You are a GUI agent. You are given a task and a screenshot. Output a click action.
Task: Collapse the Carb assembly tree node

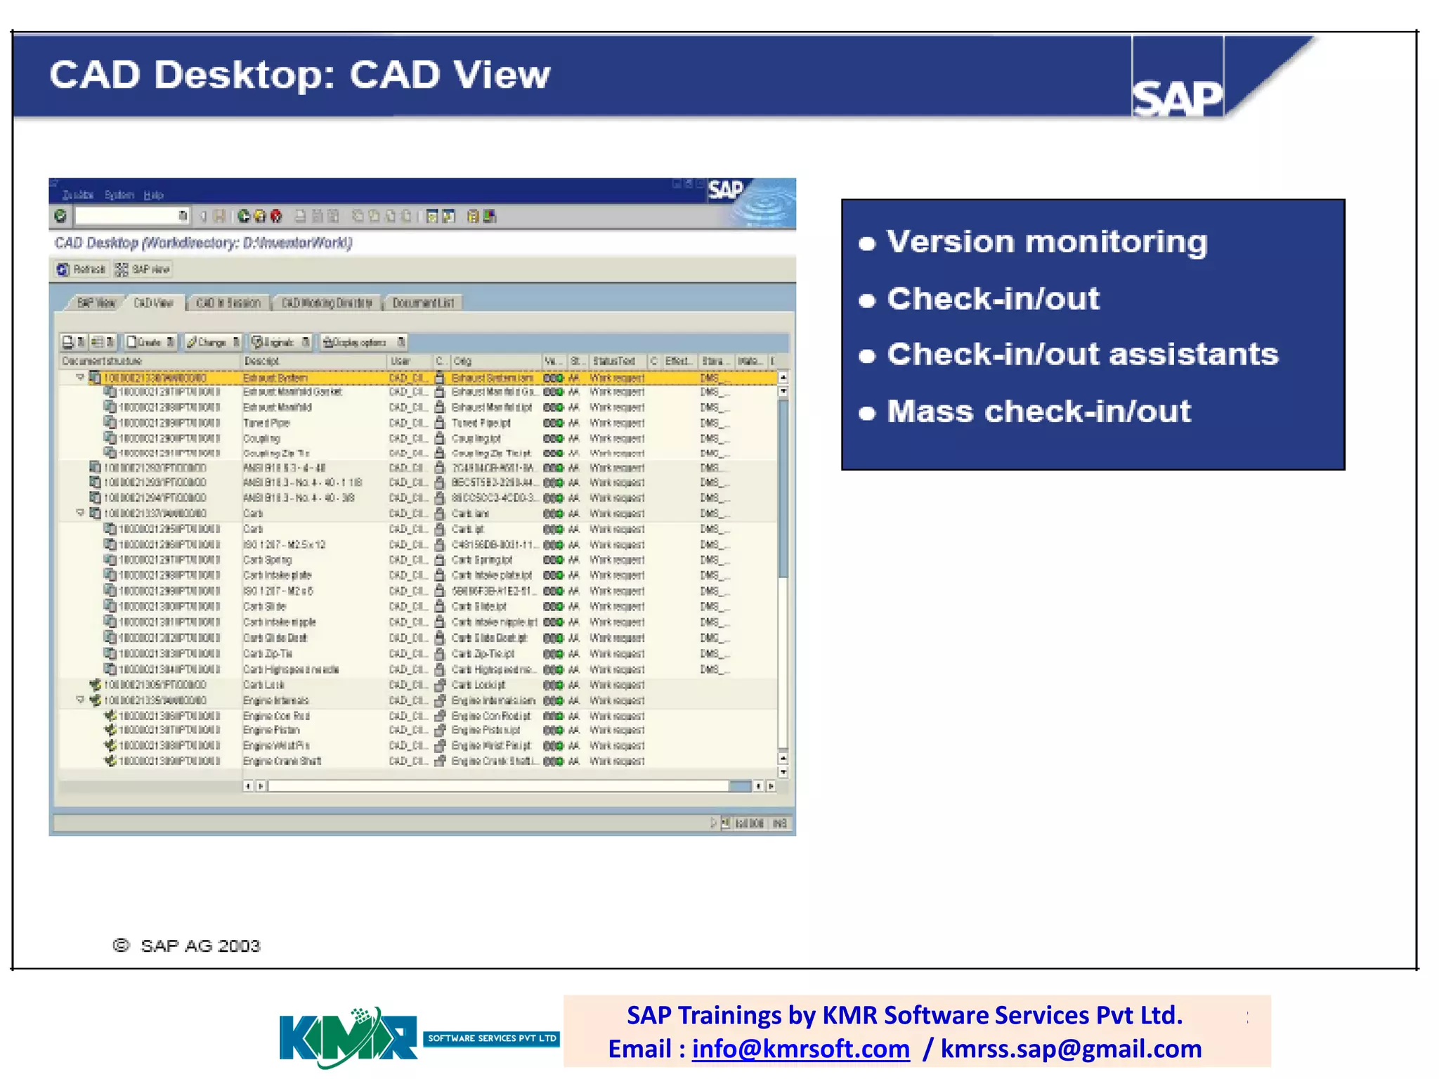(x=80, y=513)
